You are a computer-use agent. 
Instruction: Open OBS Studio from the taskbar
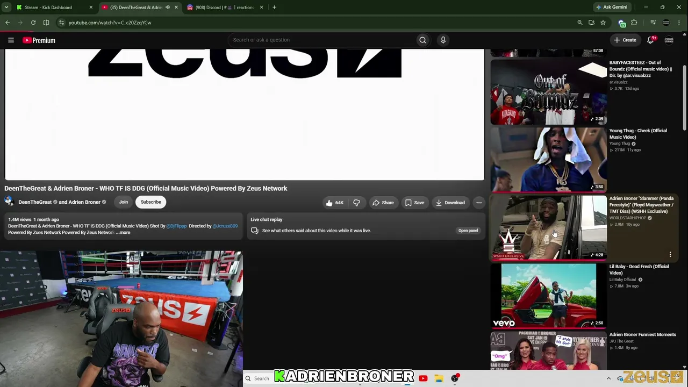pos(455,378)
